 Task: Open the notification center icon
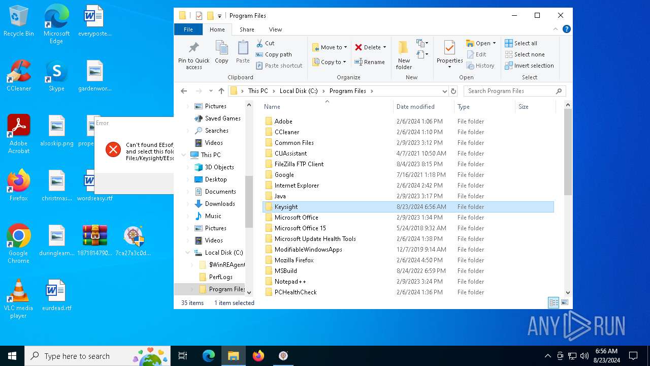[633, 356]
